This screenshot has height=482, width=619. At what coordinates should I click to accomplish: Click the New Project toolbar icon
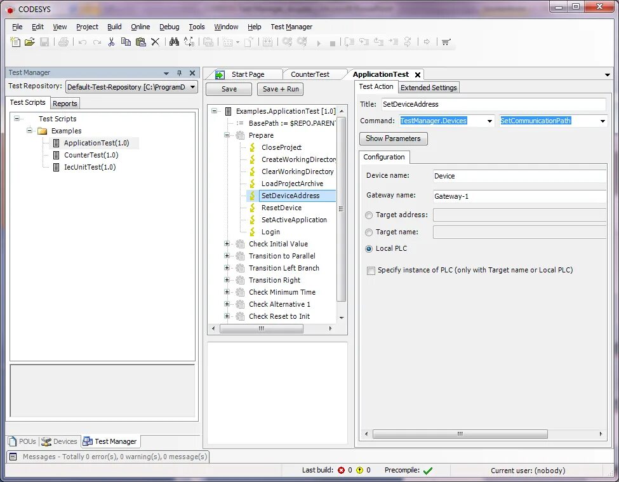point(15,42)
